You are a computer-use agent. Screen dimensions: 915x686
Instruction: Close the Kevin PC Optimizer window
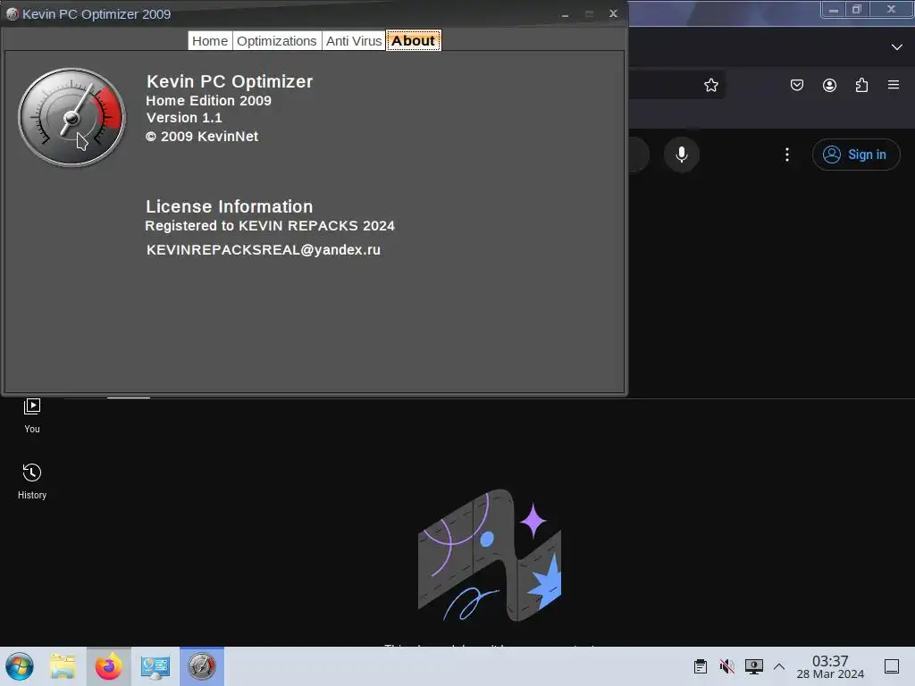click(x=613, y=13)
